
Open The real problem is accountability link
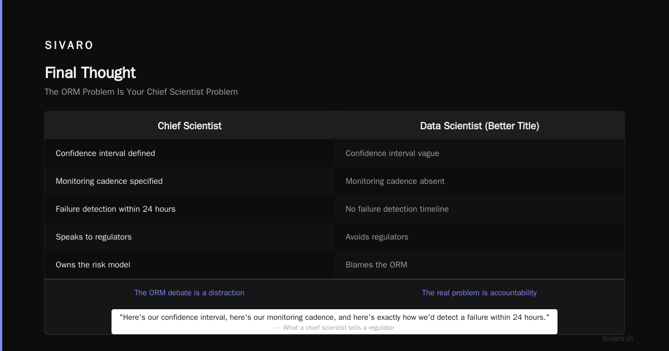click(x=479, y=292)
